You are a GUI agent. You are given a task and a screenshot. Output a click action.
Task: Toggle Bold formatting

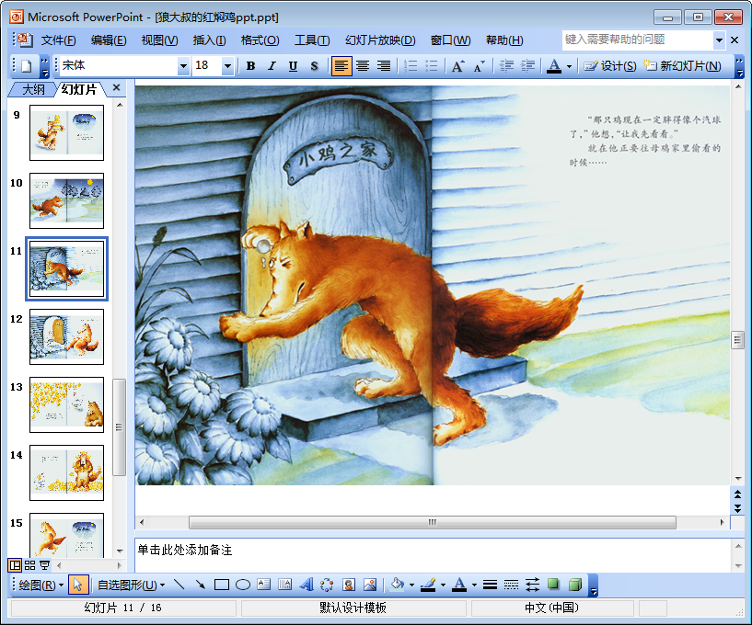[x=250, y=66]
